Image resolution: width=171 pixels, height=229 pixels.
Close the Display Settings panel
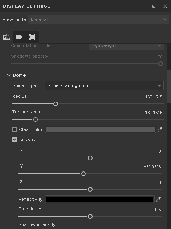pyautogui.click(x=165, y=6)
